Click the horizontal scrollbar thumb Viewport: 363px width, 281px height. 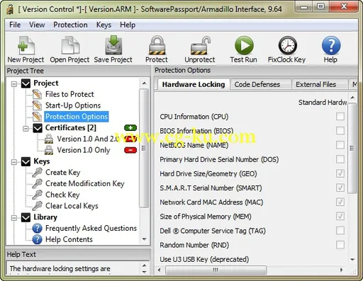(x=216, y=270)
